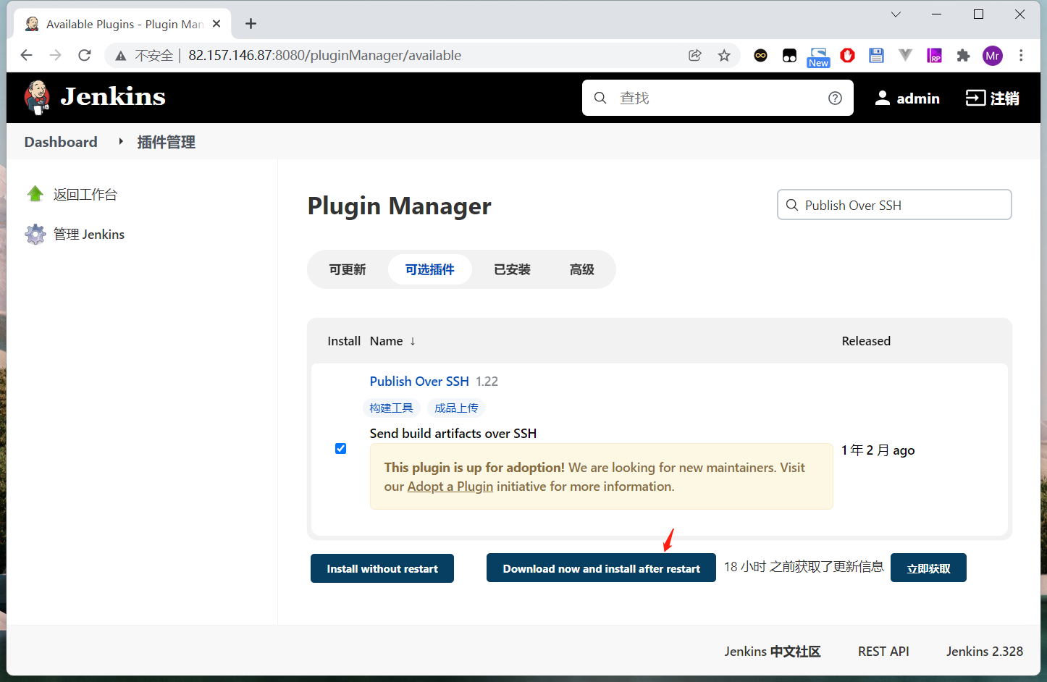Click the 注销 logout icon
The height and width of the screenshot is (682, 1047).
975,98
